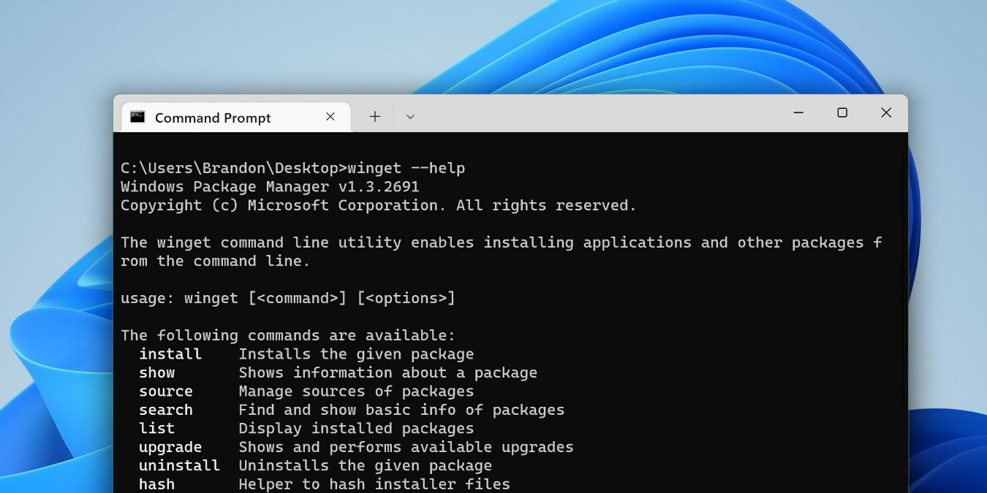Click the 'search' command text
Image resolution: width=987 pixels, height=493 pixels.
[x=165, y=410]
